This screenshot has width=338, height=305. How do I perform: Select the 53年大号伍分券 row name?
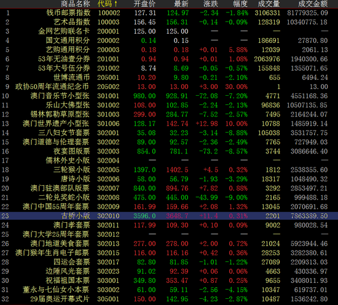[64, 69]
